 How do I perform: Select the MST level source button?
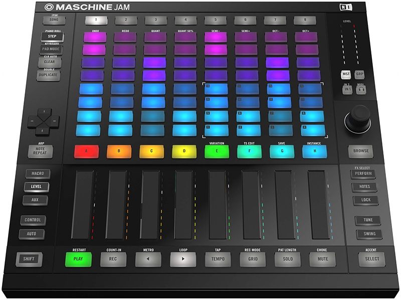[346, 74]
